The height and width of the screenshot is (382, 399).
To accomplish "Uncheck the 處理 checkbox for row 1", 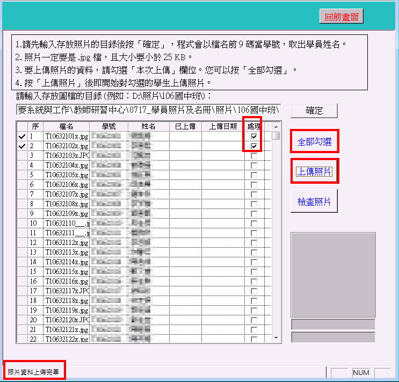I will [253, 136].
